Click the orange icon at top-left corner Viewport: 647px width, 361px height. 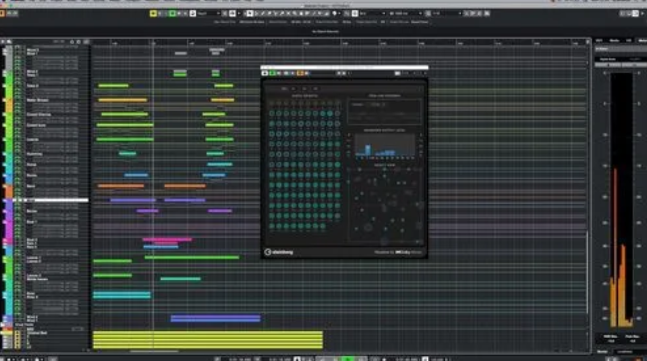coord(2,13)
